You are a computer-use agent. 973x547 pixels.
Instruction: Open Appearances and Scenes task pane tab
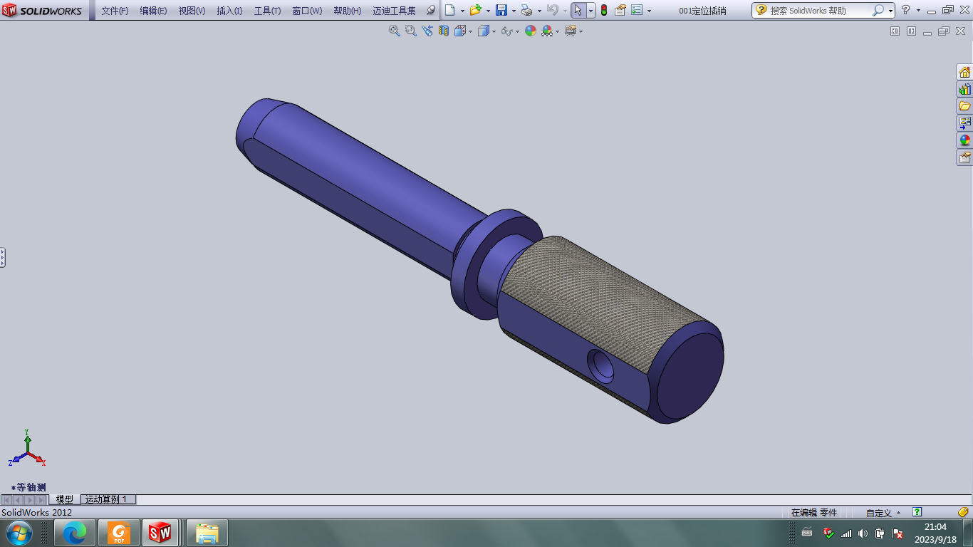(964, 140)
